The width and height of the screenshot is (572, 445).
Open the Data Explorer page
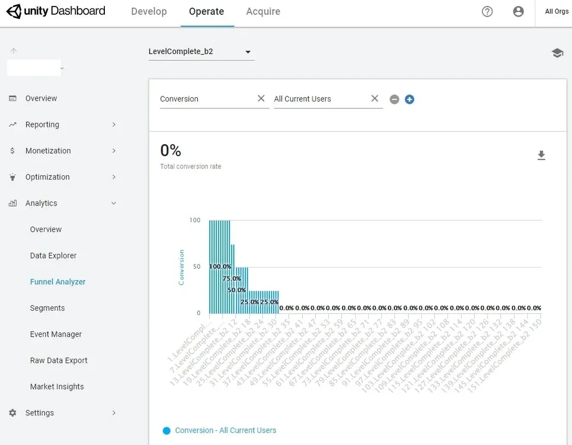(53, 256)
